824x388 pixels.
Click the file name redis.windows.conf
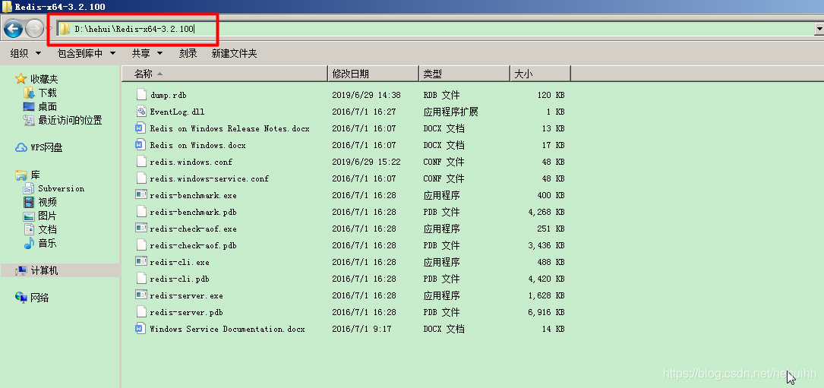coord(191,162)
